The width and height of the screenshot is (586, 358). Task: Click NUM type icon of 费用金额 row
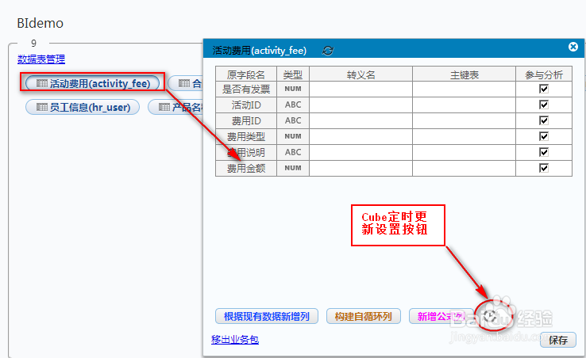[x=293, y=168]
